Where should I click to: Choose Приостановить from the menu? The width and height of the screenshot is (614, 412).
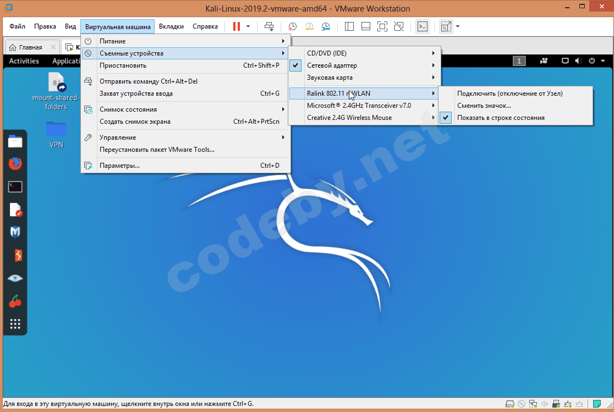[x=186, y=65]
